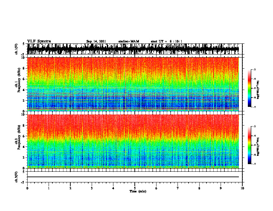The width and height of the screenshot is (273, 211).
Task: Click the ch.3 flat voltage line
Action: tap(133, 177)
